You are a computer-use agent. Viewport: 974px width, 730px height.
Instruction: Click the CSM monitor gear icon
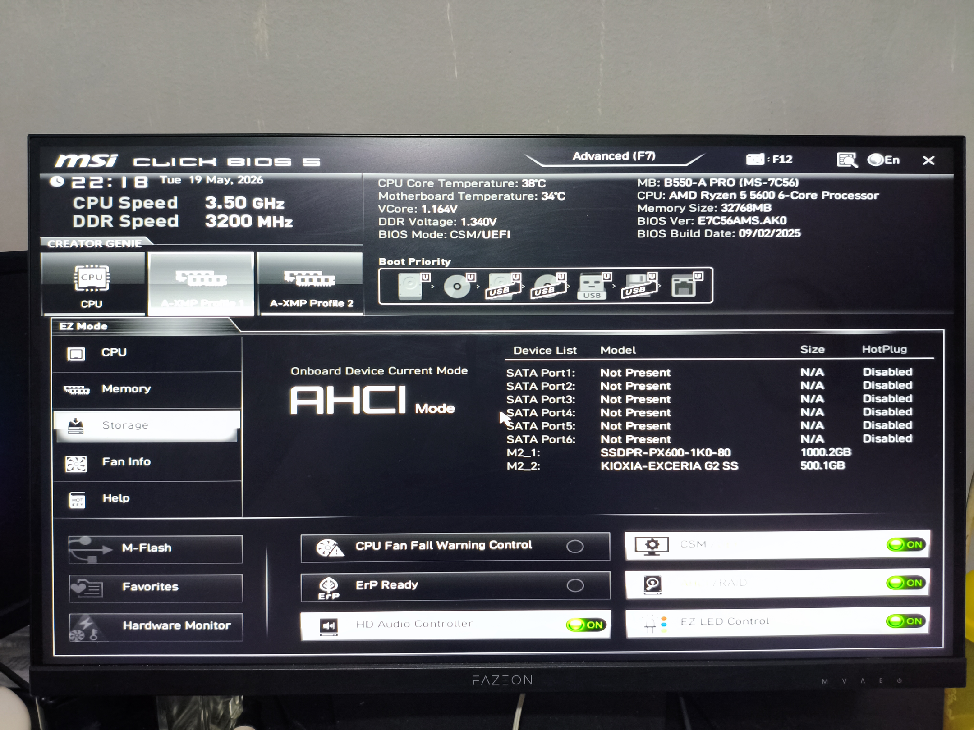652,546
